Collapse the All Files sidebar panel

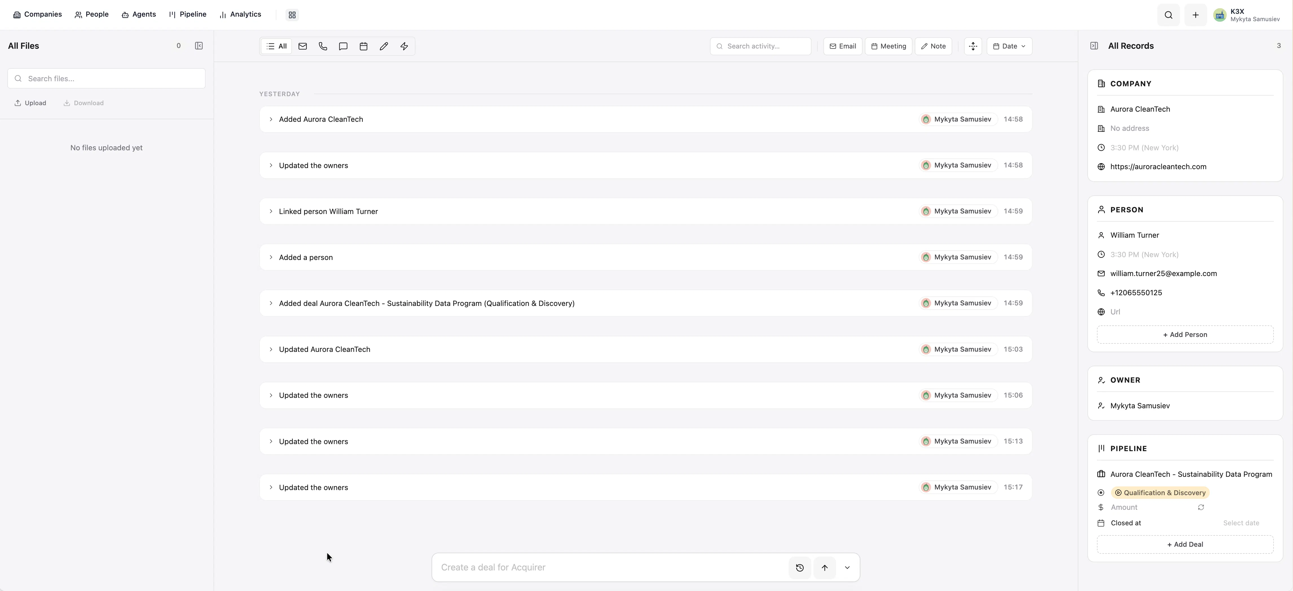point(199,46)
